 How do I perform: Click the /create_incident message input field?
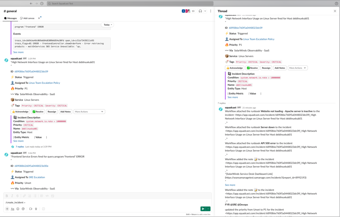coord(107,202)
